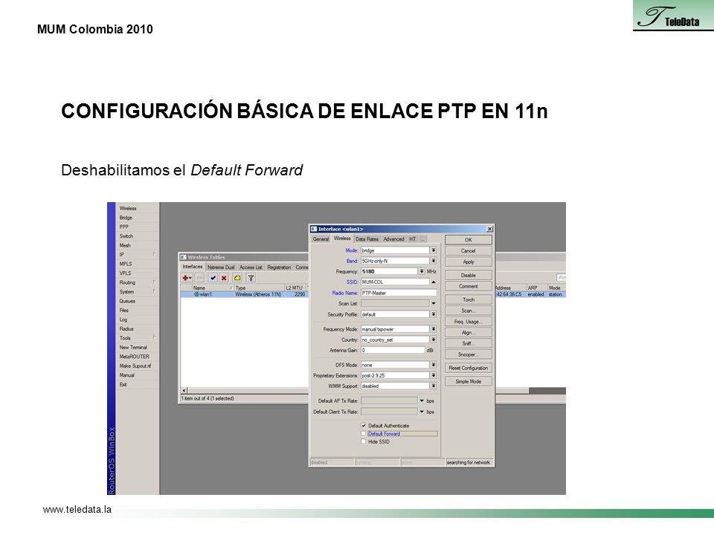Click the Torch button
714x535 pixels.
pos(468,299)
